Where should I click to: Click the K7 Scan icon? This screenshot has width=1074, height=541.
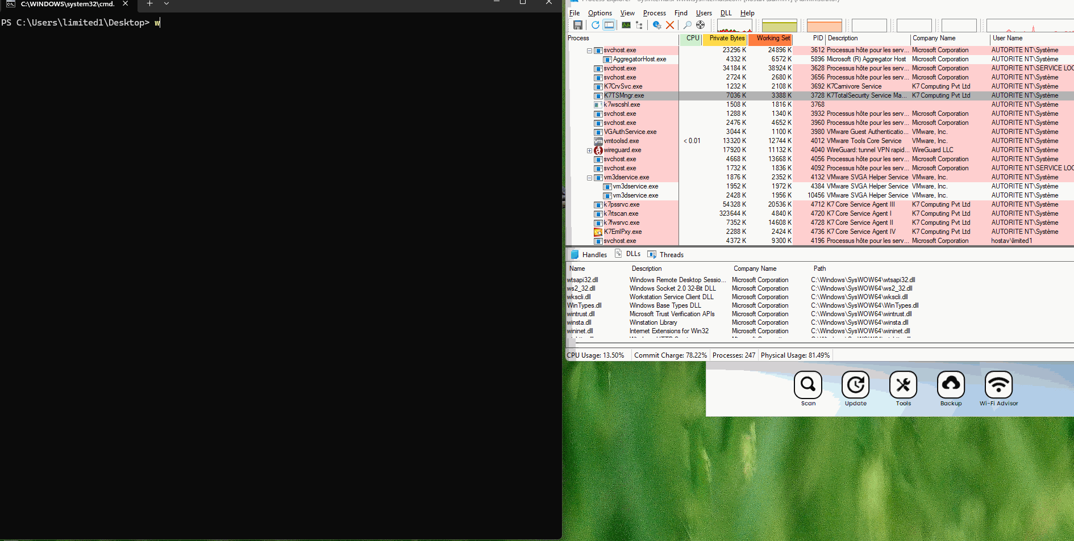[807, 385]
